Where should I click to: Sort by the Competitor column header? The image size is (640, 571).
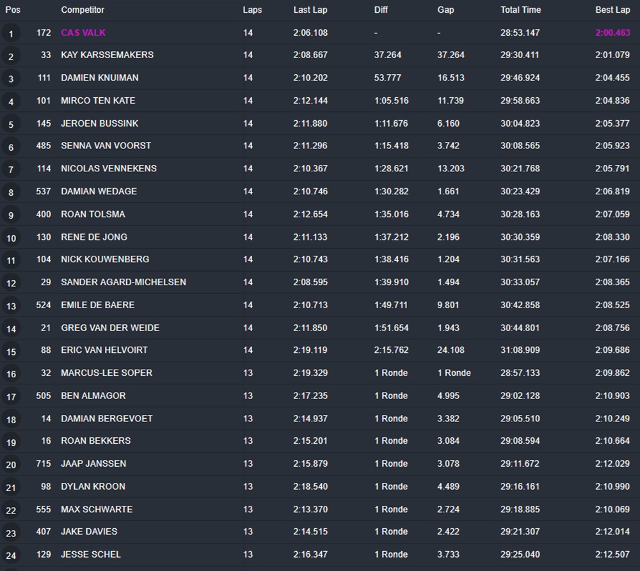tap(83, 10)
